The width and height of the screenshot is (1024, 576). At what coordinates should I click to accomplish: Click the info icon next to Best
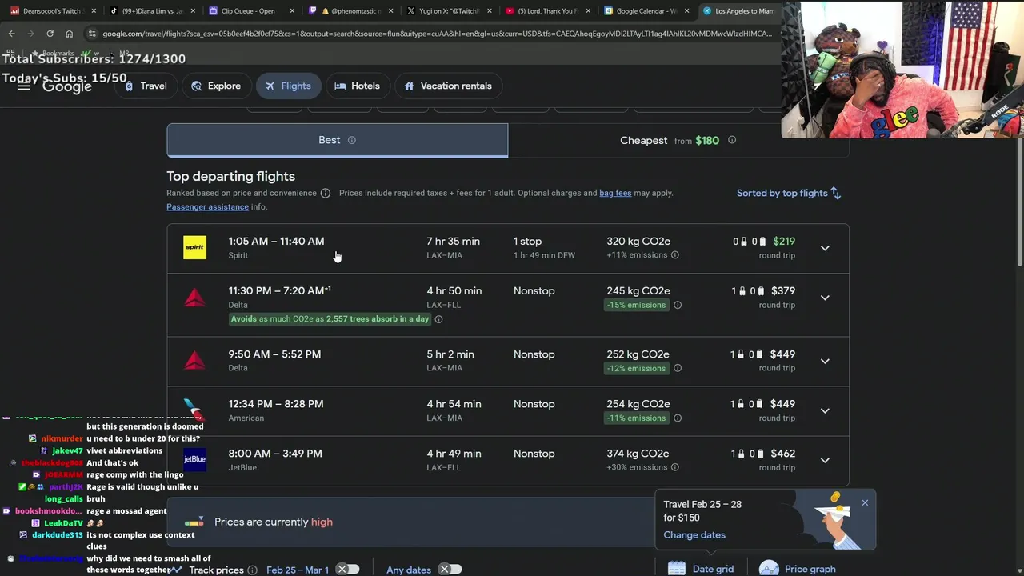pyautogui.click(x=351, y=140)
